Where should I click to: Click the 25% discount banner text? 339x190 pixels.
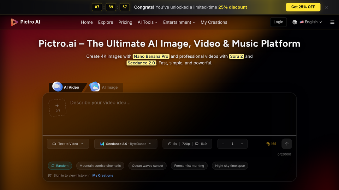(x=233, y=7)
